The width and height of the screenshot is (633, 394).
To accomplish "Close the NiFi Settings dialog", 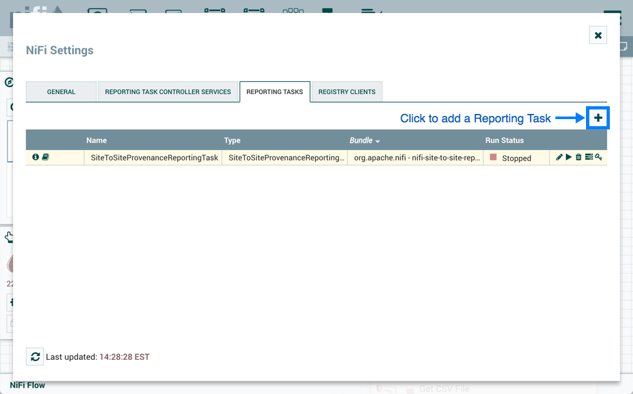I will point(598,35).
